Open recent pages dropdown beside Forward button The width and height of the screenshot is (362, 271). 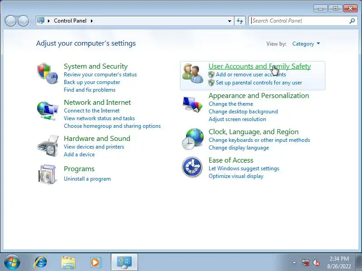[32, 21]
